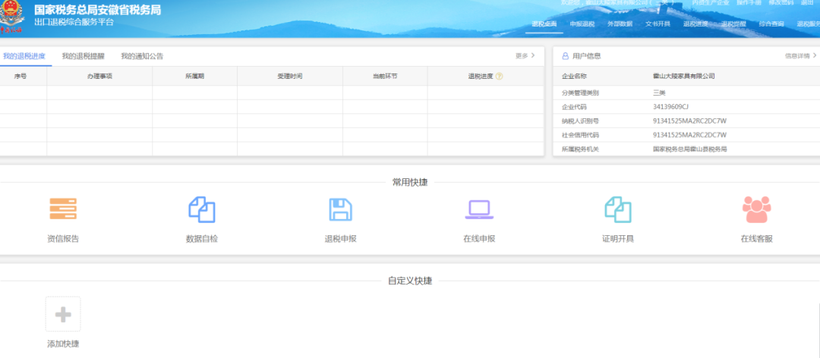
Task: Click the 自定义快捷 section heading
Action: (x=410, y=281)
